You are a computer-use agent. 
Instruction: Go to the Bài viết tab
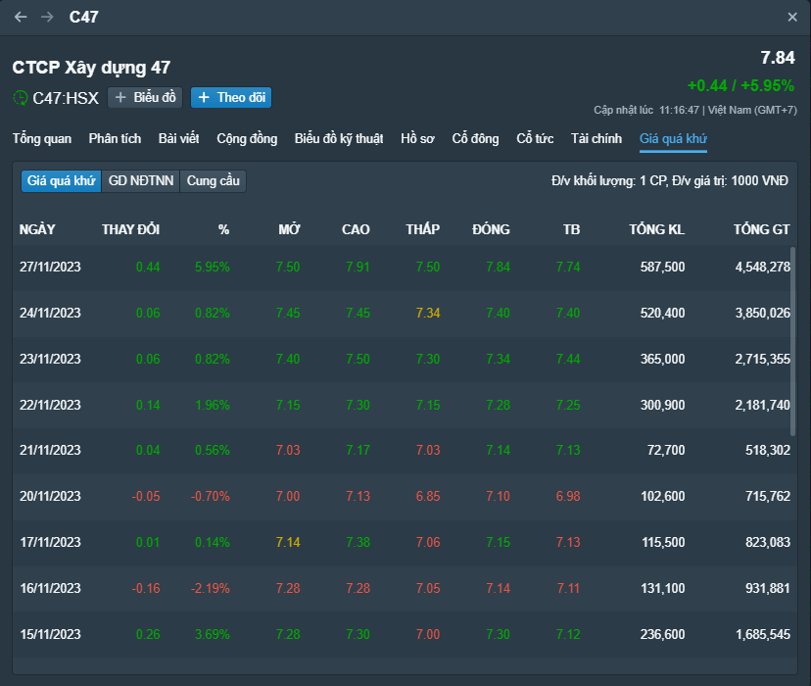[178, 139]
